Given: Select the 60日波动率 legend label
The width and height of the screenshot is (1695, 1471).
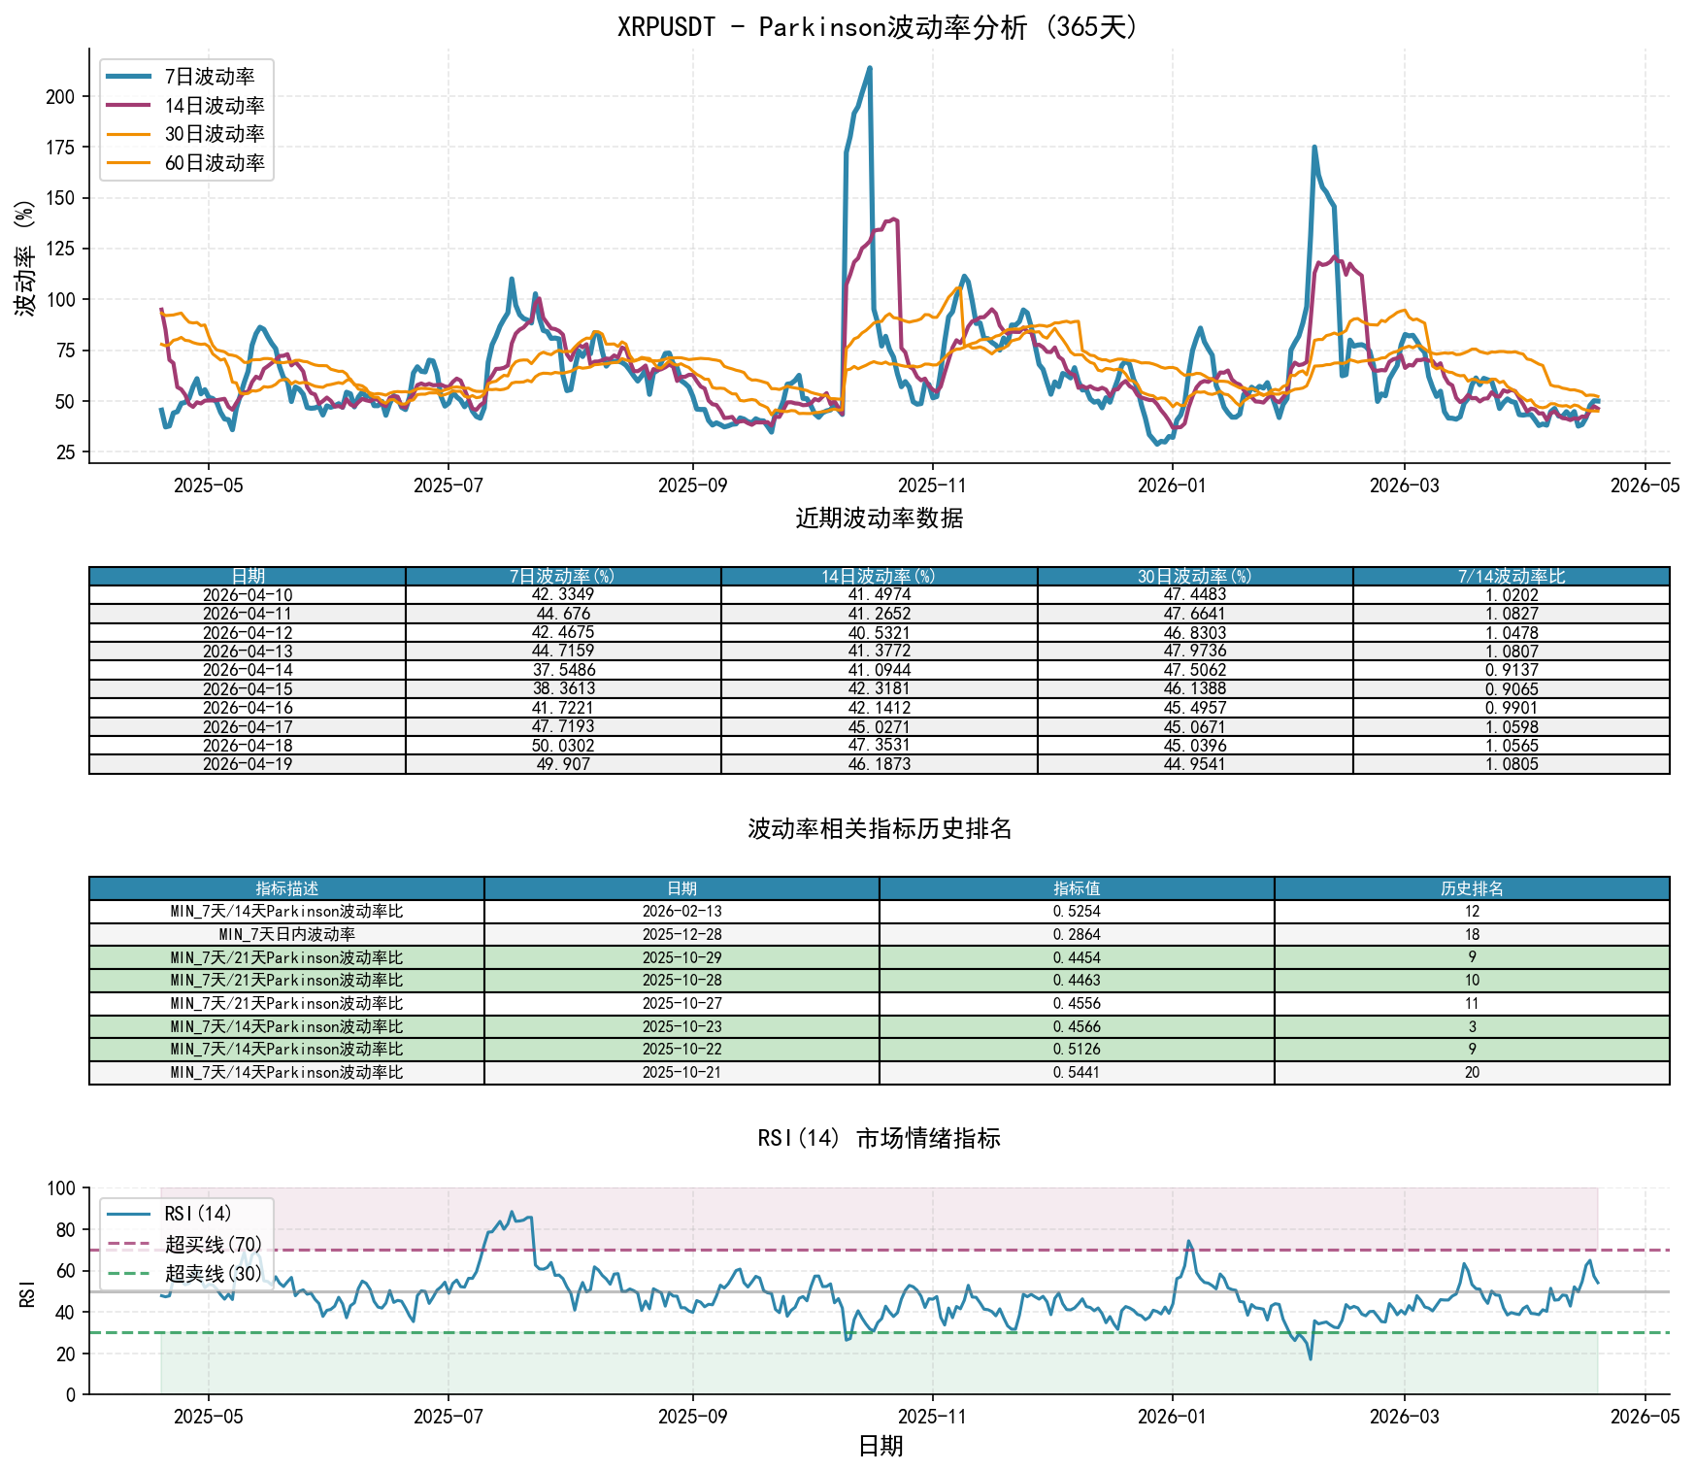Looking at the screenshot, I should coord(215,163).
